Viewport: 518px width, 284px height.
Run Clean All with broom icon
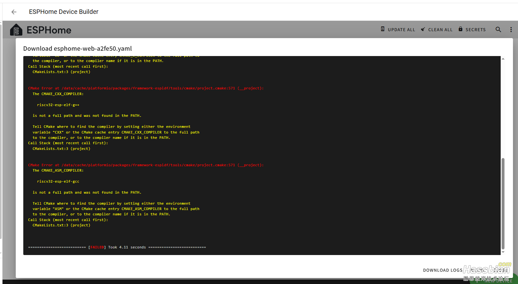tap(437, 30)
